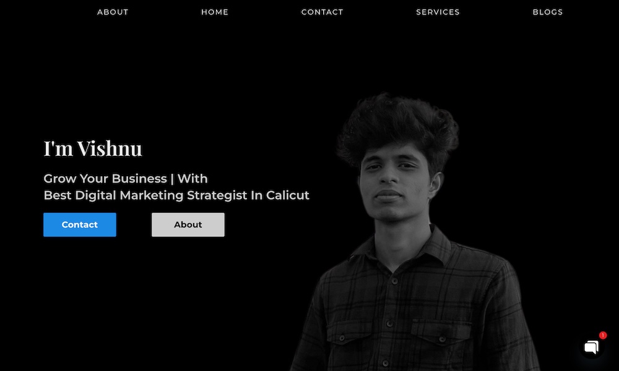619x371 pixels.
Task: Click the "I'm Vishnu" heading
Action: [93, 148]
